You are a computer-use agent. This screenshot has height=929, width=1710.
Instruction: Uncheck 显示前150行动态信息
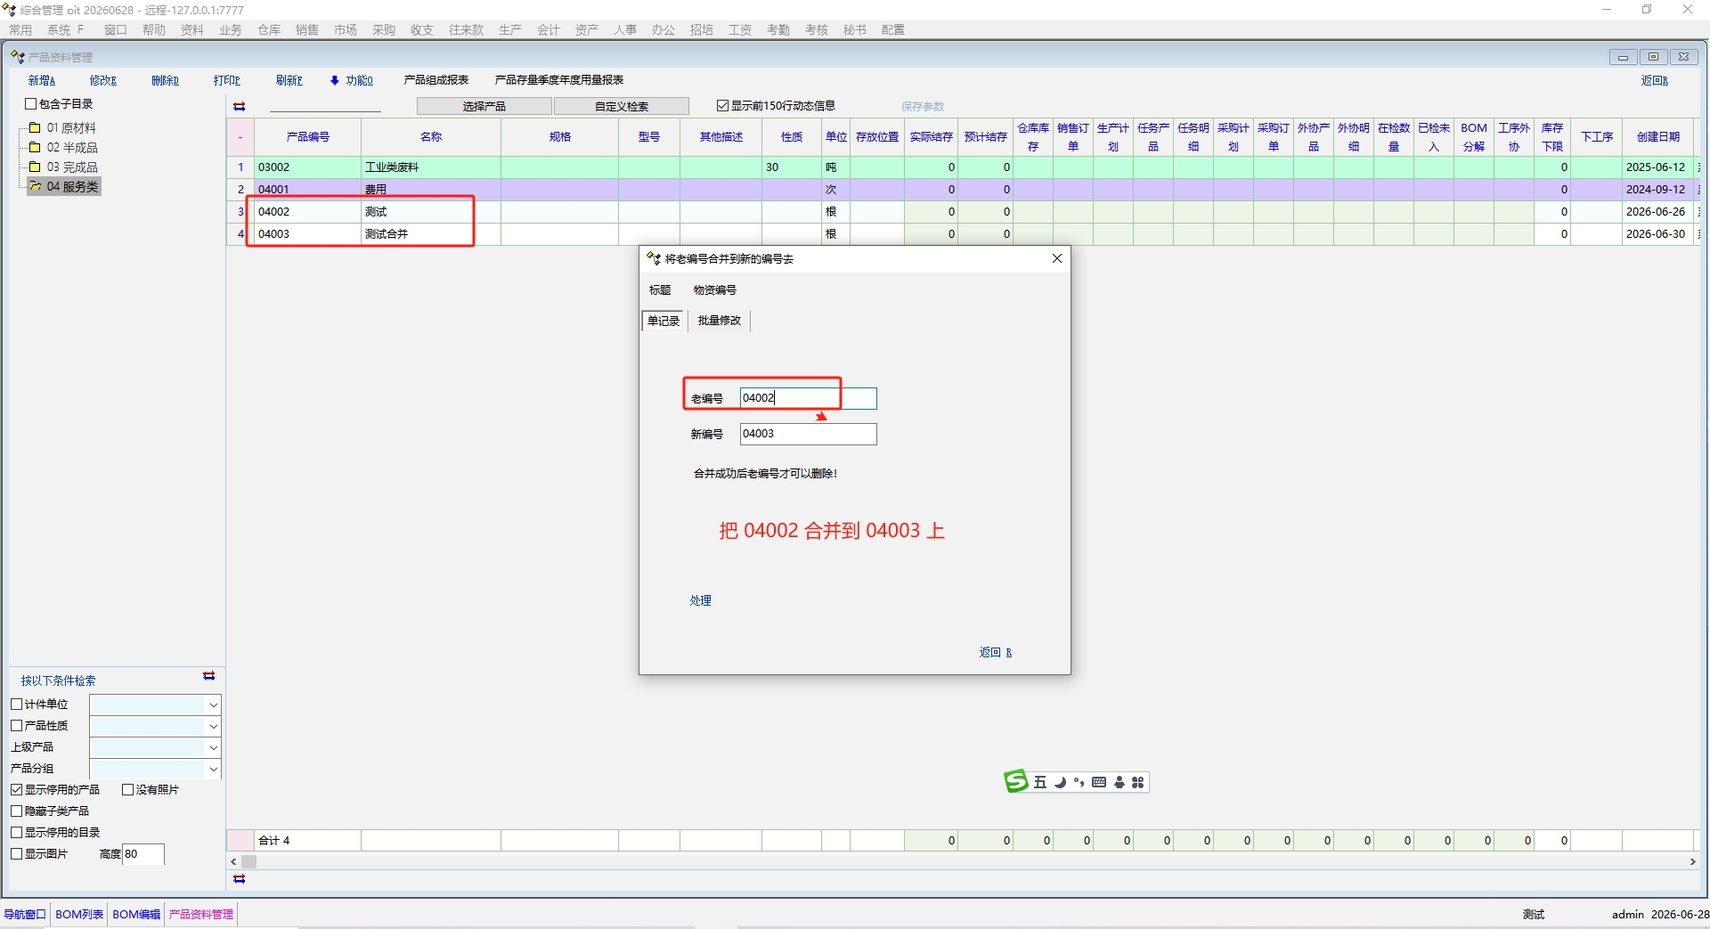coord(723,106)
